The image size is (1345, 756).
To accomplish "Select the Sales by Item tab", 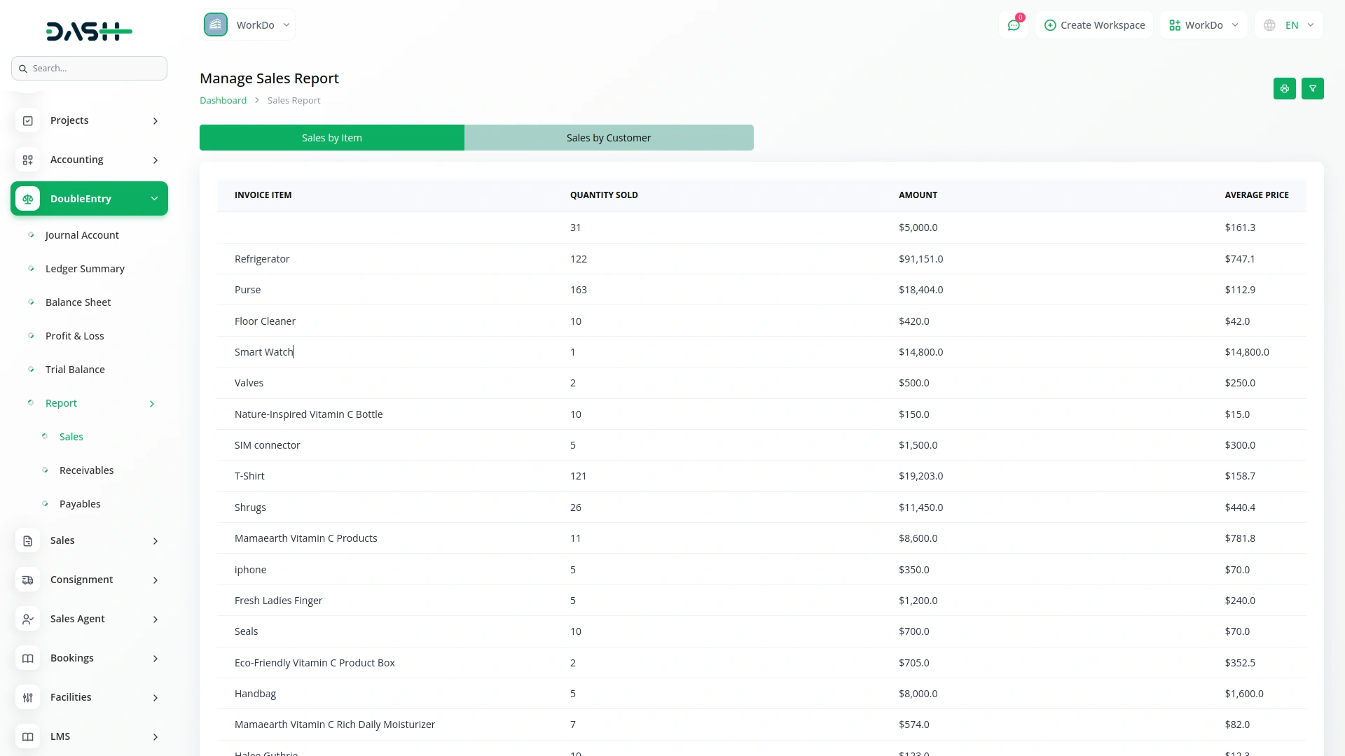I will coord(331,138).
